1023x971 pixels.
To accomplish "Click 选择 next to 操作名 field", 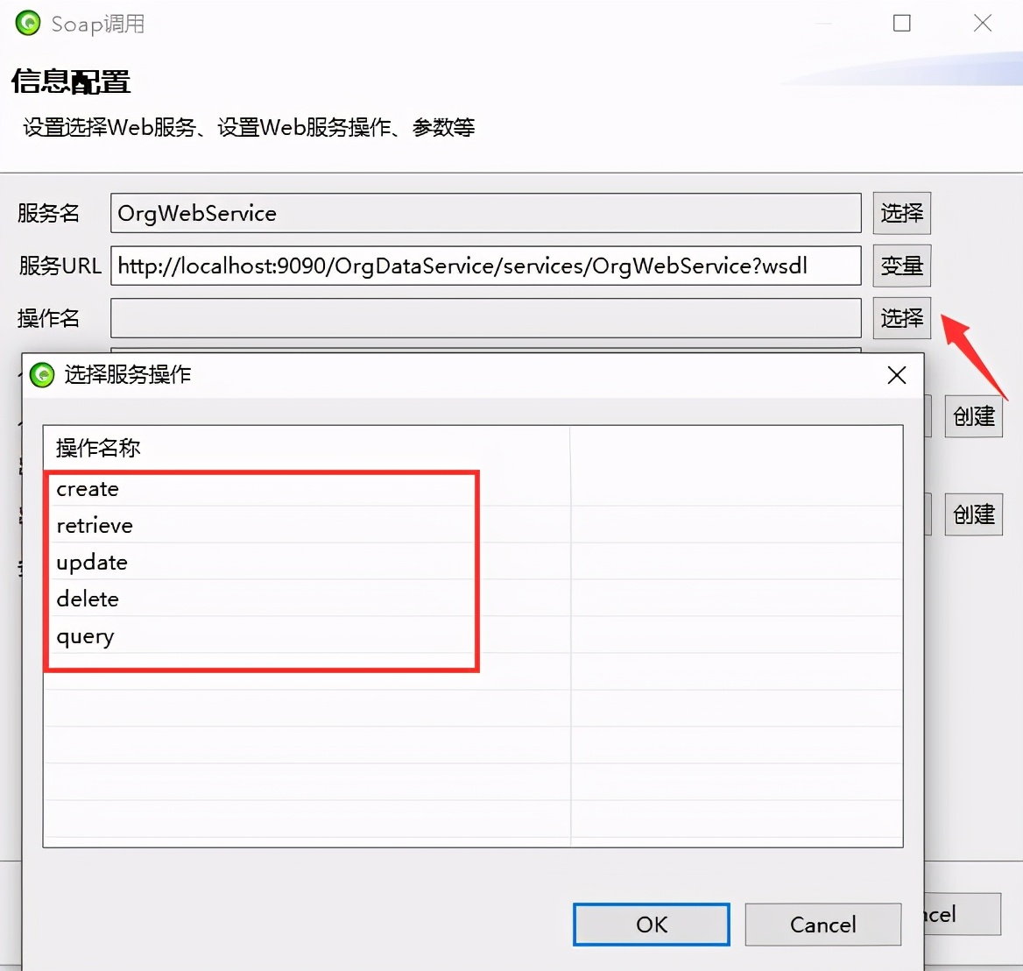I will [901, 318].
